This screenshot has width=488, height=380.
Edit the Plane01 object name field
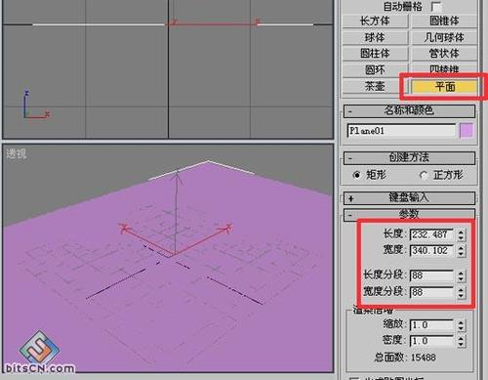(x=401, y=131)
